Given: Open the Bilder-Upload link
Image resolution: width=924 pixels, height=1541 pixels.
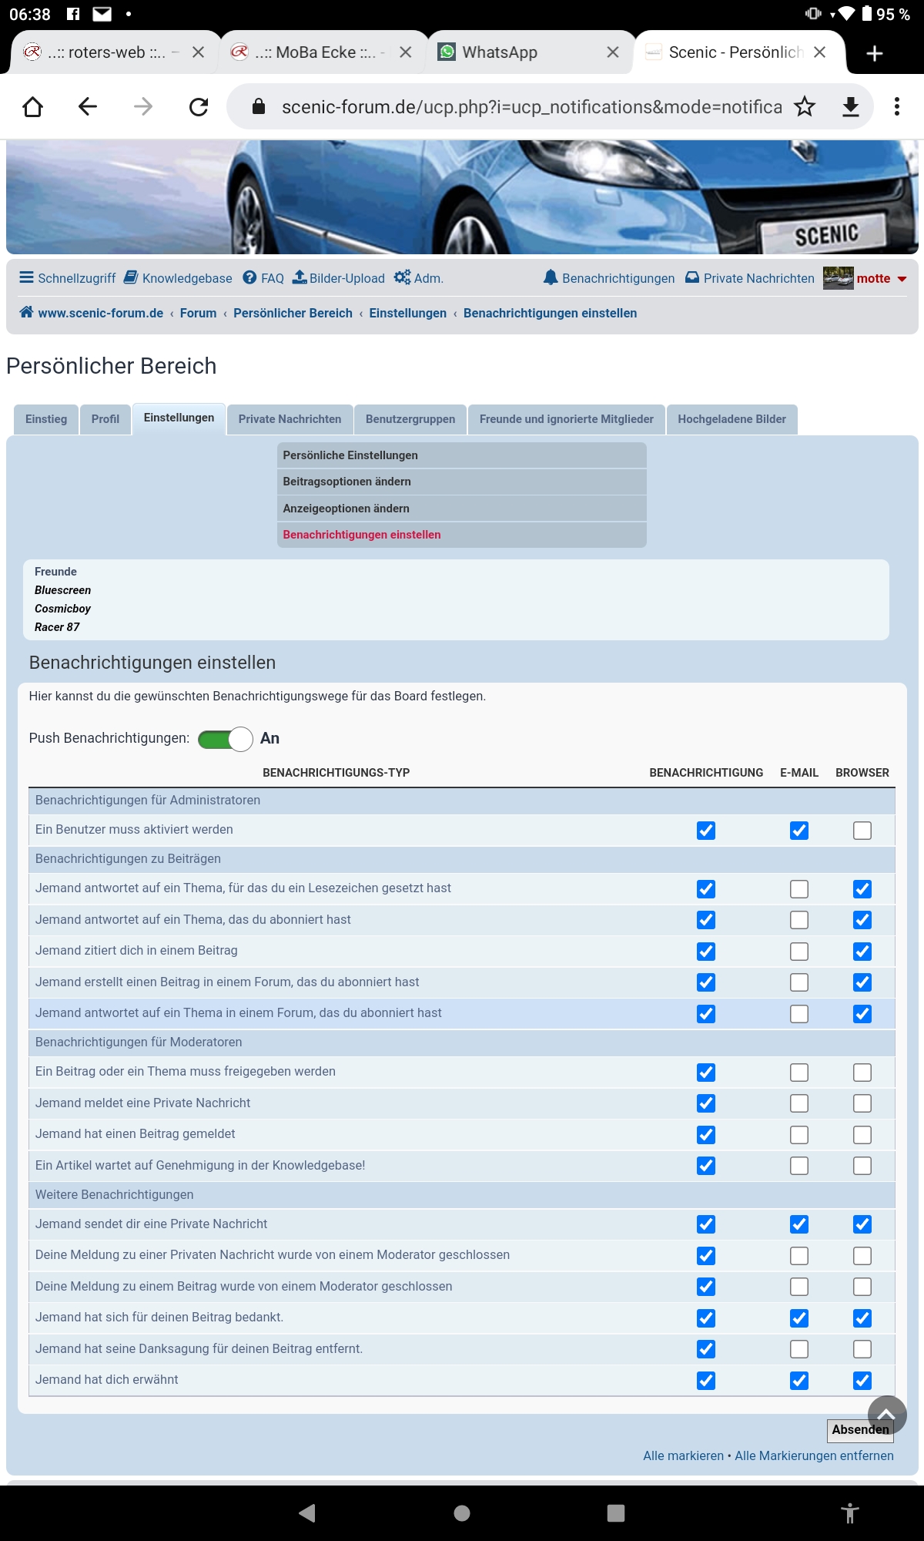Looking at the screenshot, I should (339, 278).
